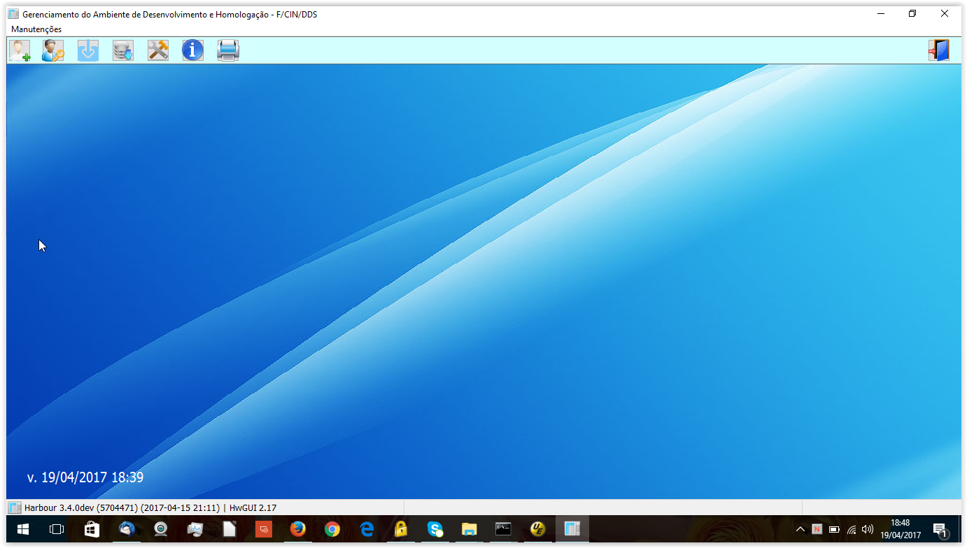Click the add new user icon
This screenshot has width=967, height=548.
[x=20, y=50]
